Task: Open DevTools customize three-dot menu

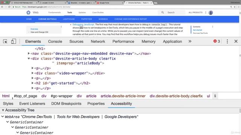Action: point(227,41)
